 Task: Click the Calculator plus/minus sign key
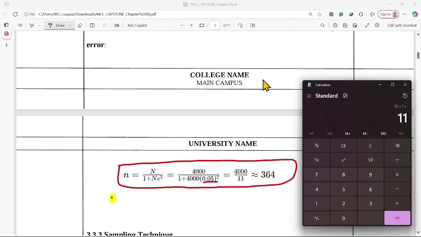click(x=317, y=218)
